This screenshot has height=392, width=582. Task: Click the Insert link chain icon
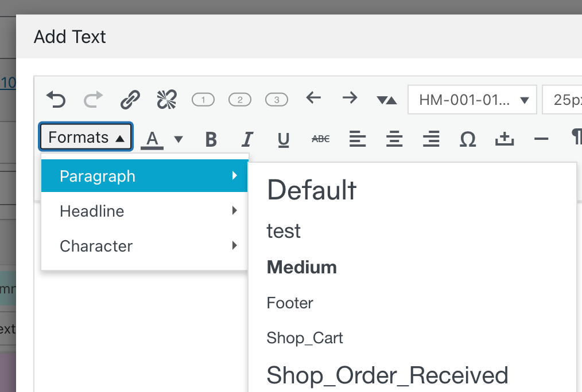tap(130, 100)
